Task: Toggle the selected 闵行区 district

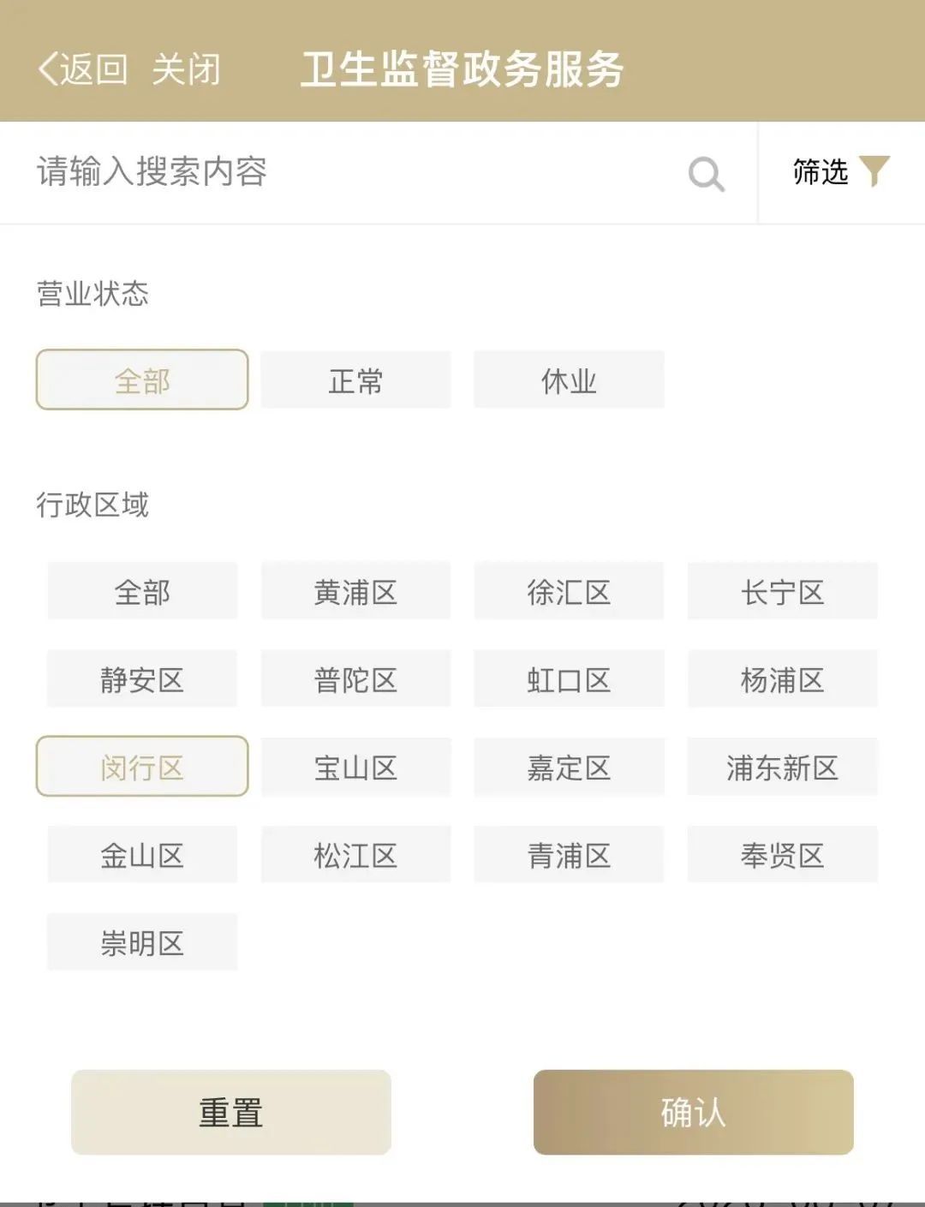Action: [142, 767]
